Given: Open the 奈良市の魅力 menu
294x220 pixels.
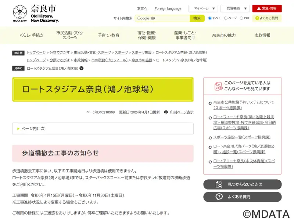Looking at the screenshot, I should 224,35.
